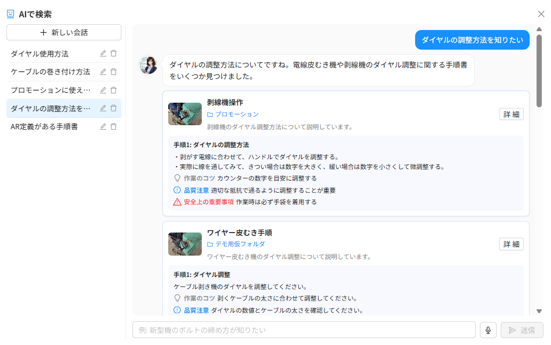
Task: Click the AI reply bubble about ダイヤルの調整方法
Action: click(x=319, y=70)
